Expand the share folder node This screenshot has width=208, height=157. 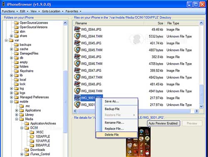click(11, 36)
